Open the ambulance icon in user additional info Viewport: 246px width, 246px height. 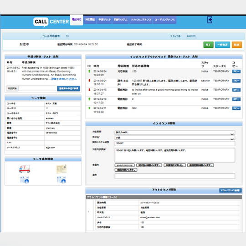coord(25,169)
